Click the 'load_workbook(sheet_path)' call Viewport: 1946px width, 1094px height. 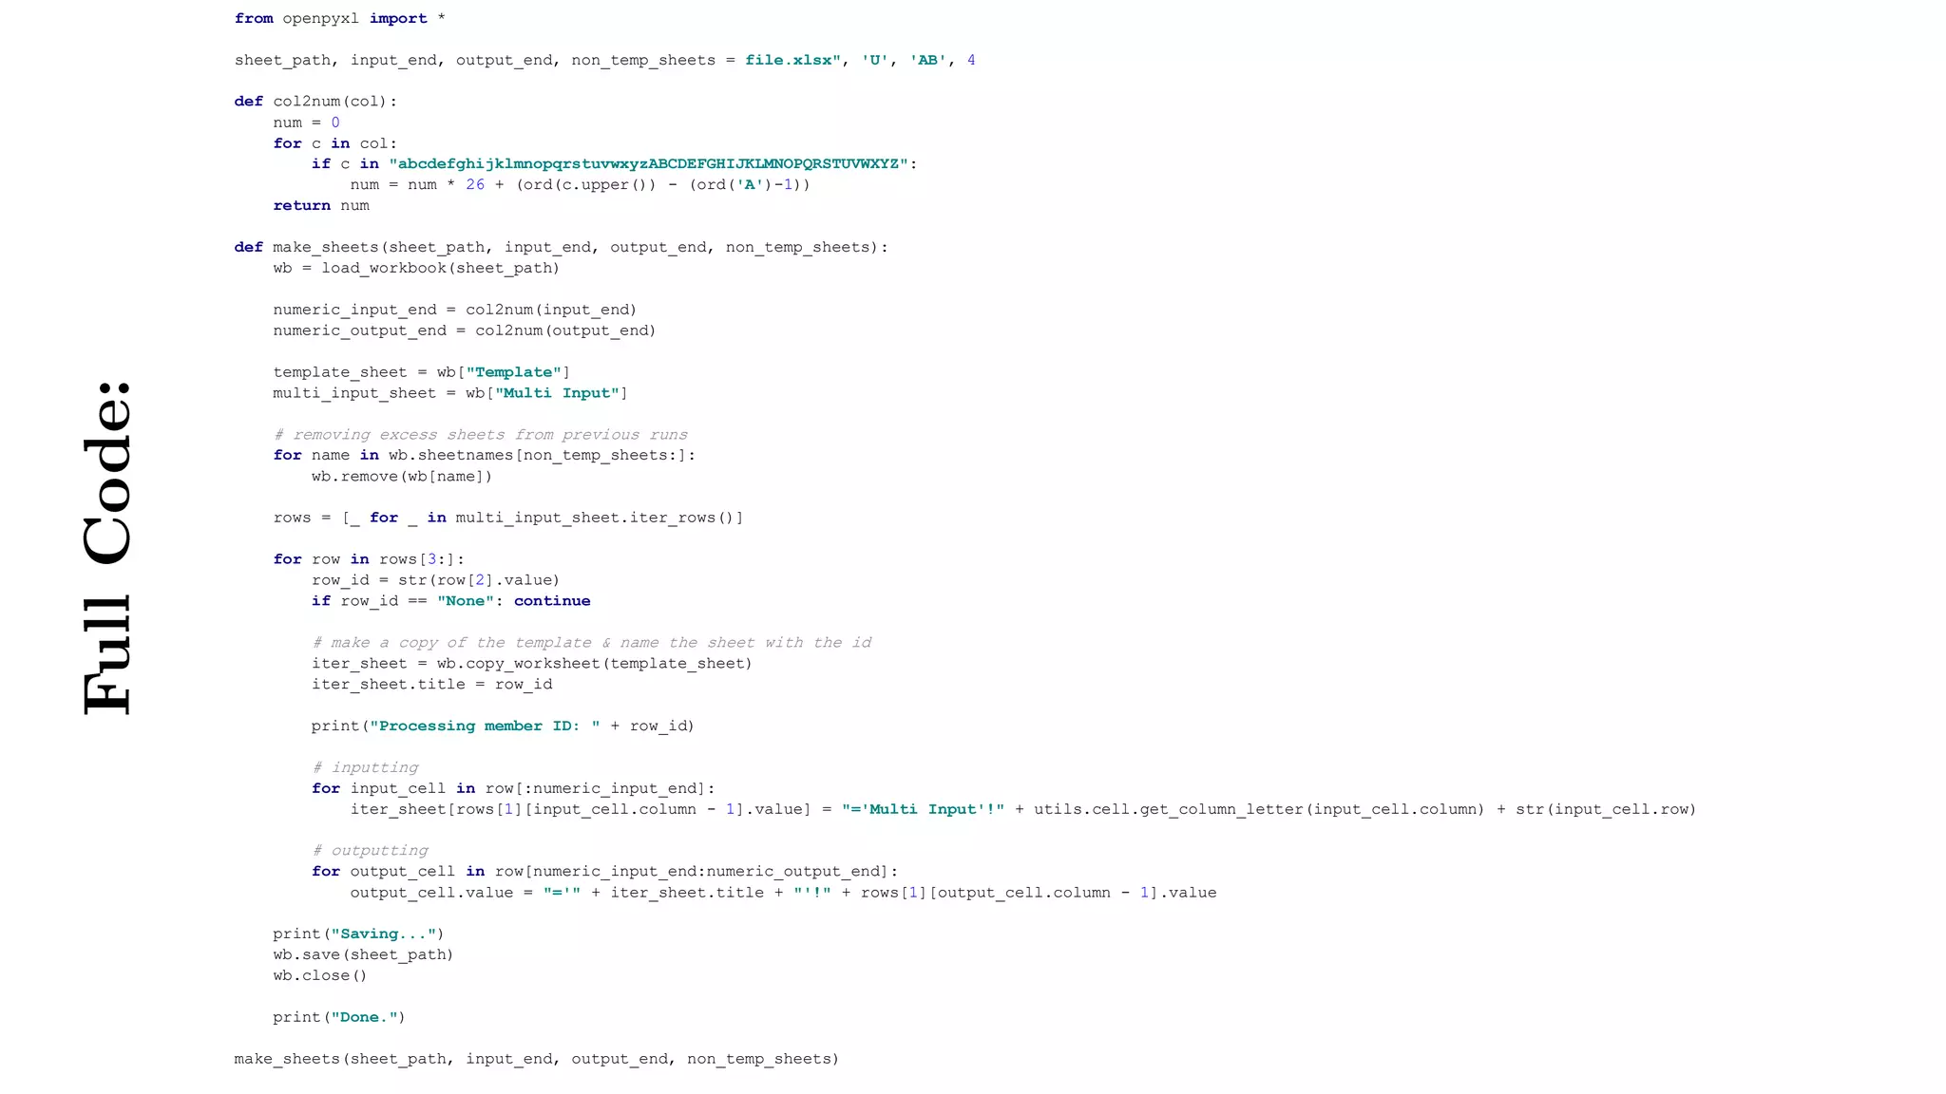pos(440,268)
